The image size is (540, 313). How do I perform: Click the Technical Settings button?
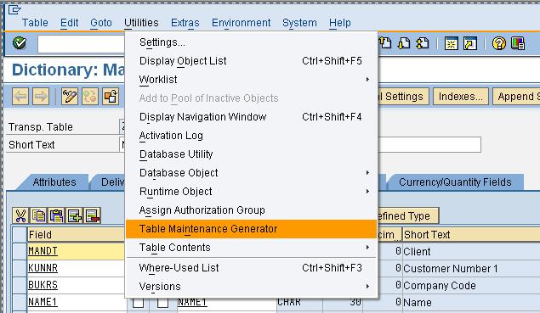coord(403,97)
